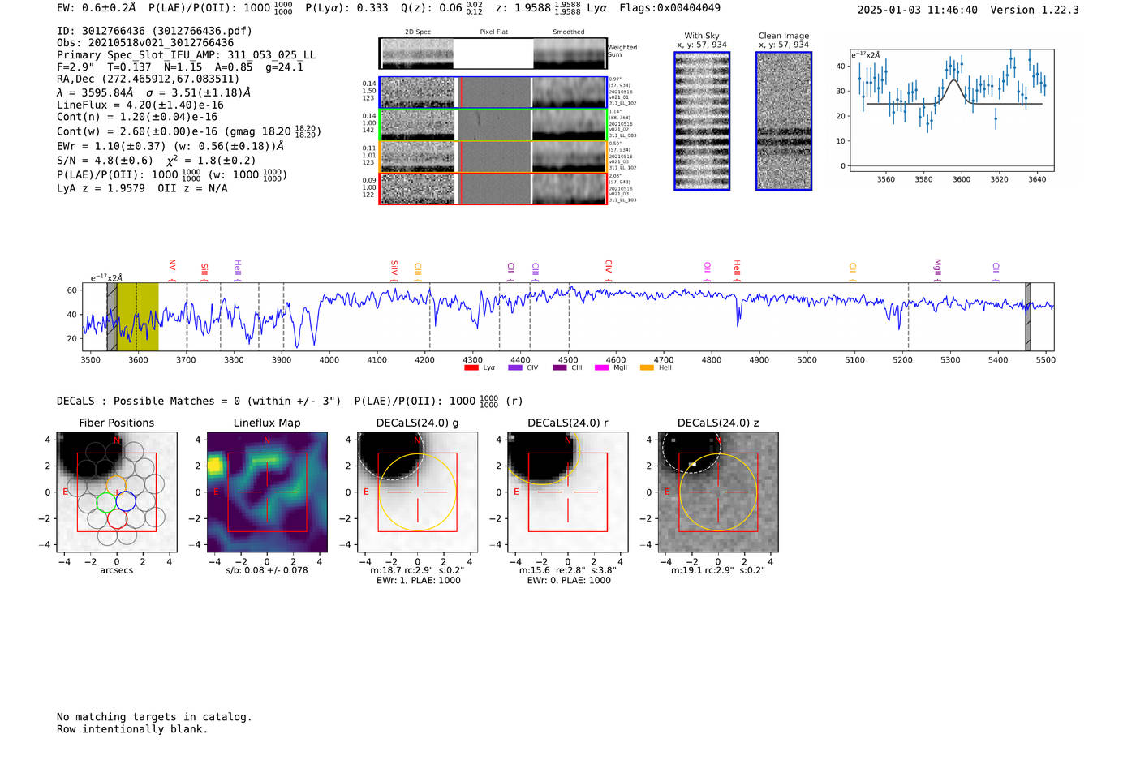
Task: Click the With Sky cutout image
Action: (x=702, y=121)
